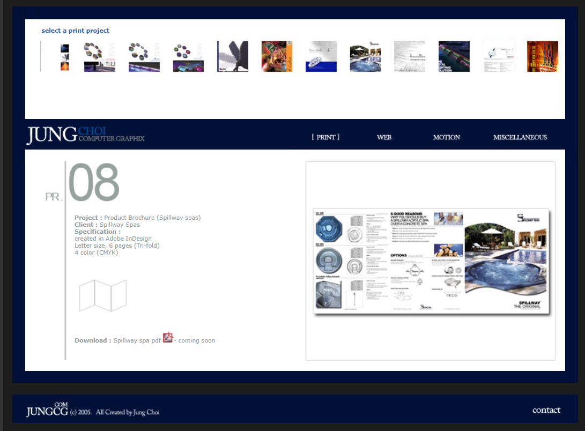Pick the light ring thumbnail with purple pool
This screenshot has width=585, height=431.
[x=188, y=56]
